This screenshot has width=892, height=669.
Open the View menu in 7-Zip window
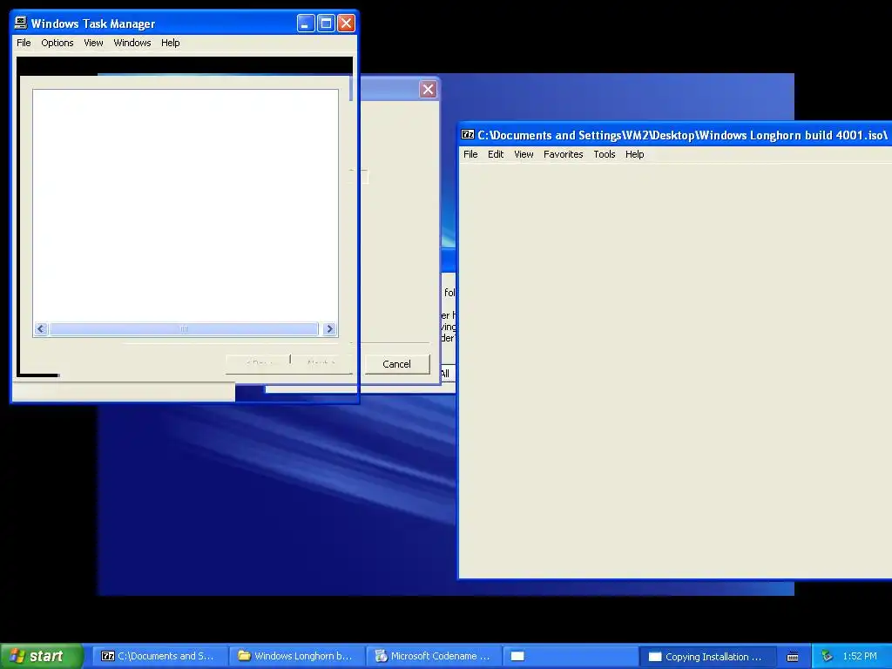tap(524, 154)
